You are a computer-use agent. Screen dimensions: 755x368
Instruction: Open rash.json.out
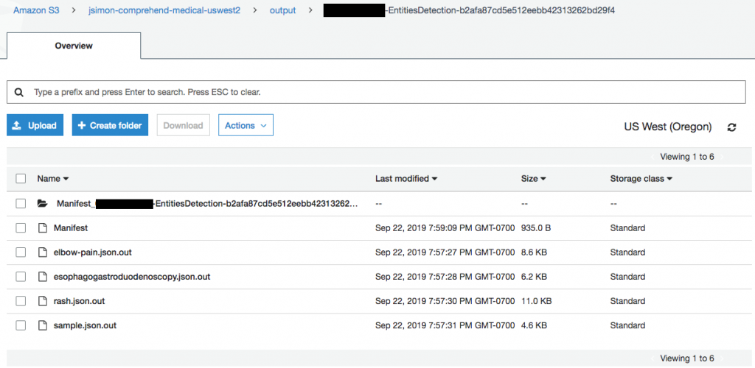[79, 301]
